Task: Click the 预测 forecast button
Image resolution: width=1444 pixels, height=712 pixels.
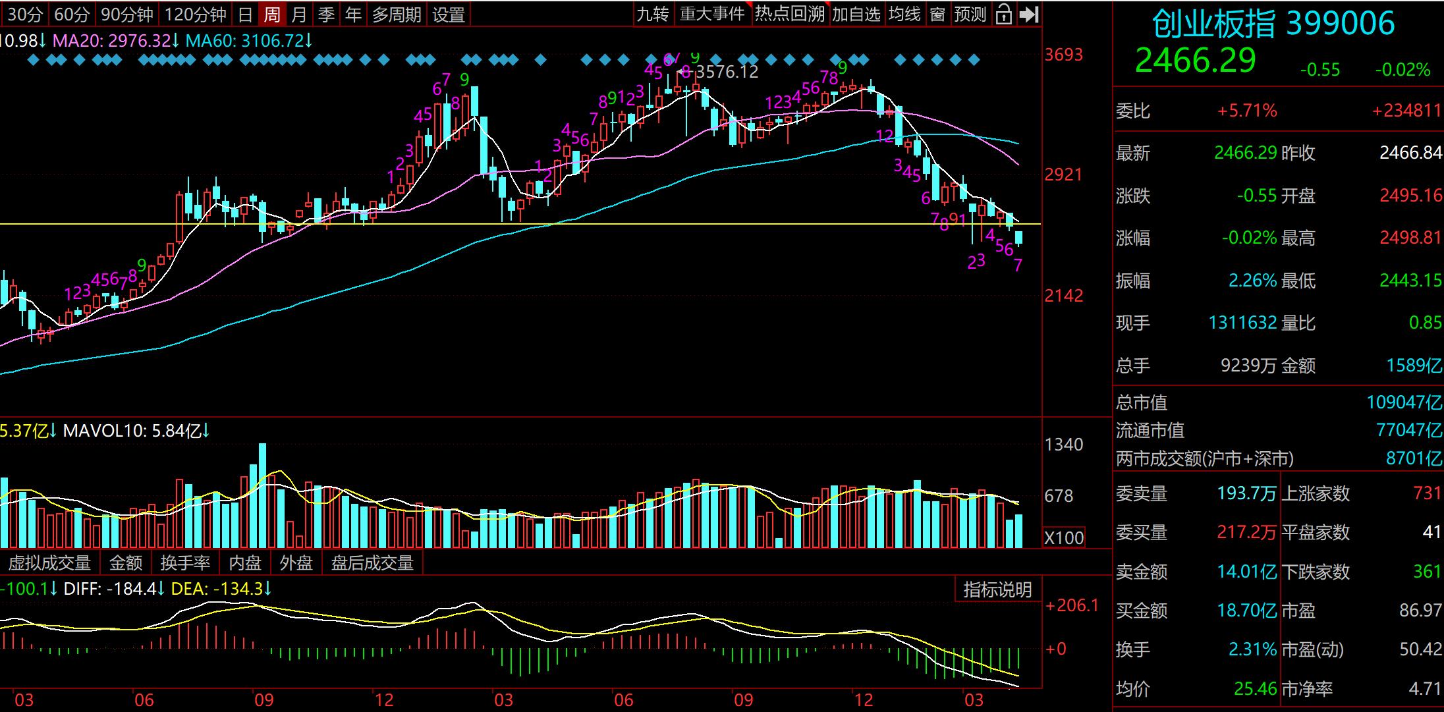Action: [970, 14]
